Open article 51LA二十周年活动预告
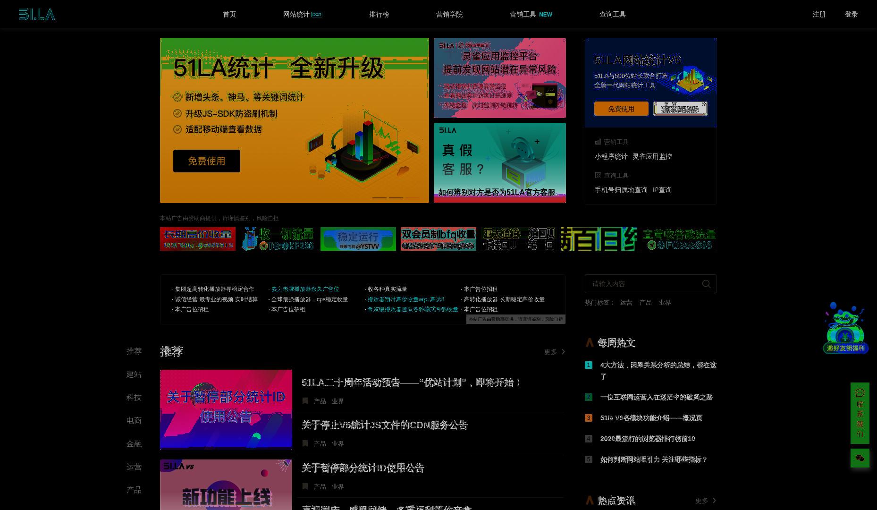877x510 pixels. click(411, 382)
